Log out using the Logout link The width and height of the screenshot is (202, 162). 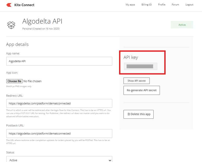click(x=189, y=5)
